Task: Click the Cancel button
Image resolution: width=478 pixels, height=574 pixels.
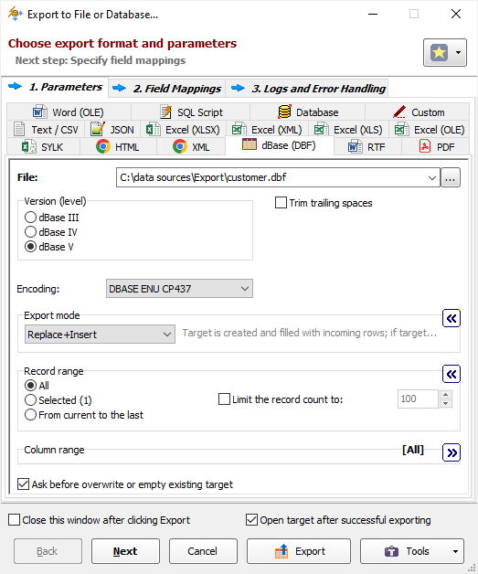Action: point(203,551)
